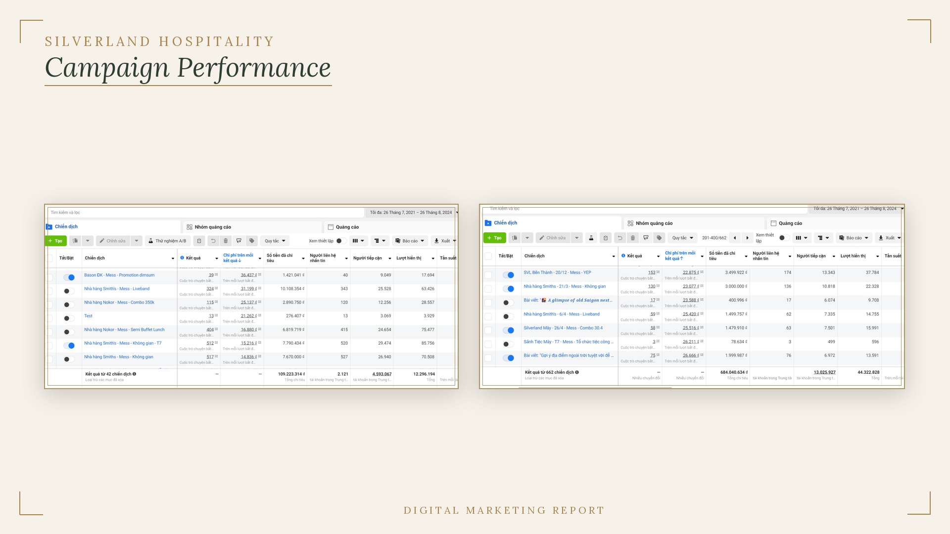This screenshot has height=534, width=950.
Task: Toggle on the 'Test' campaign switch
Action: pos(69,318)
